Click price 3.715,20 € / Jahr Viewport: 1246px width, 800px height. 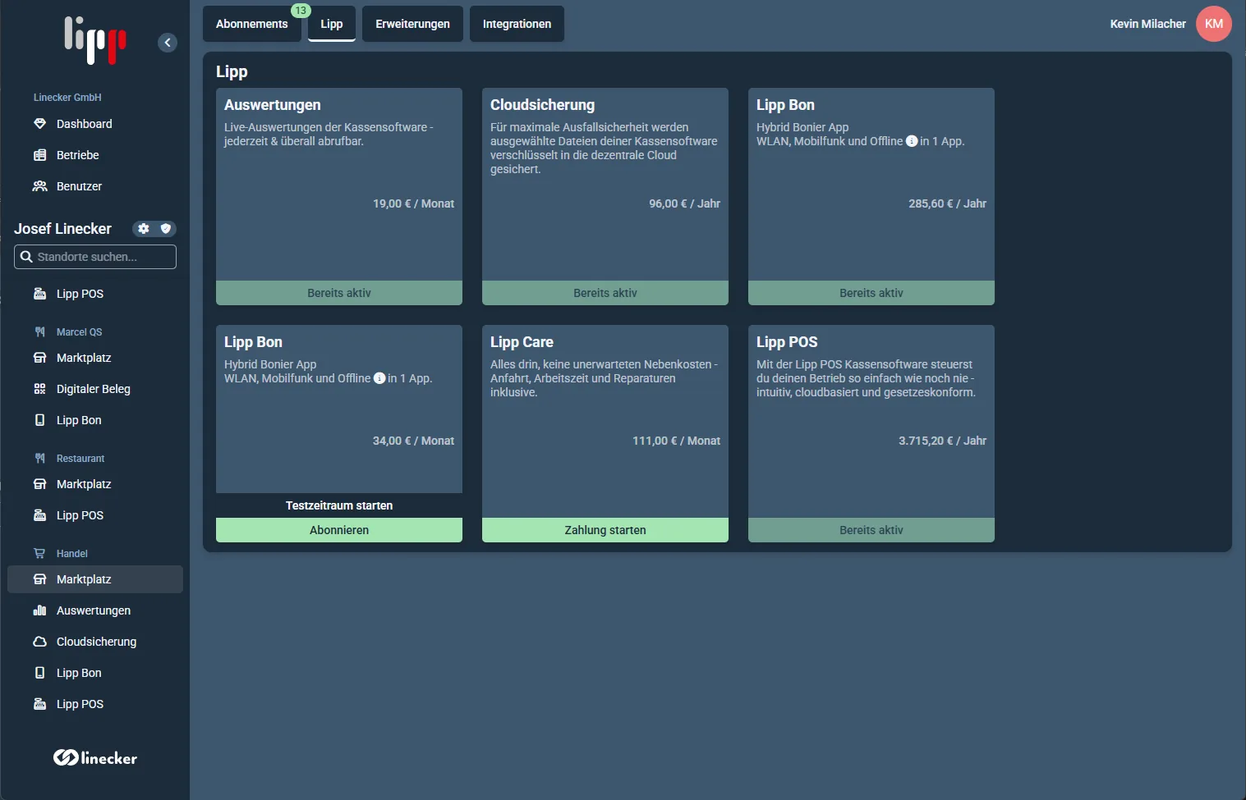(942, 441)
